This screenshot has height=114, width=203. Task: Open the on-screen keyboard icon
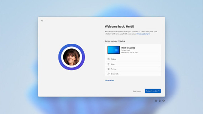point(156,101)
